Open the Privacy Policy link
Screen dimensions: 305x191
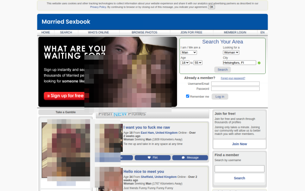pos(98,7)
